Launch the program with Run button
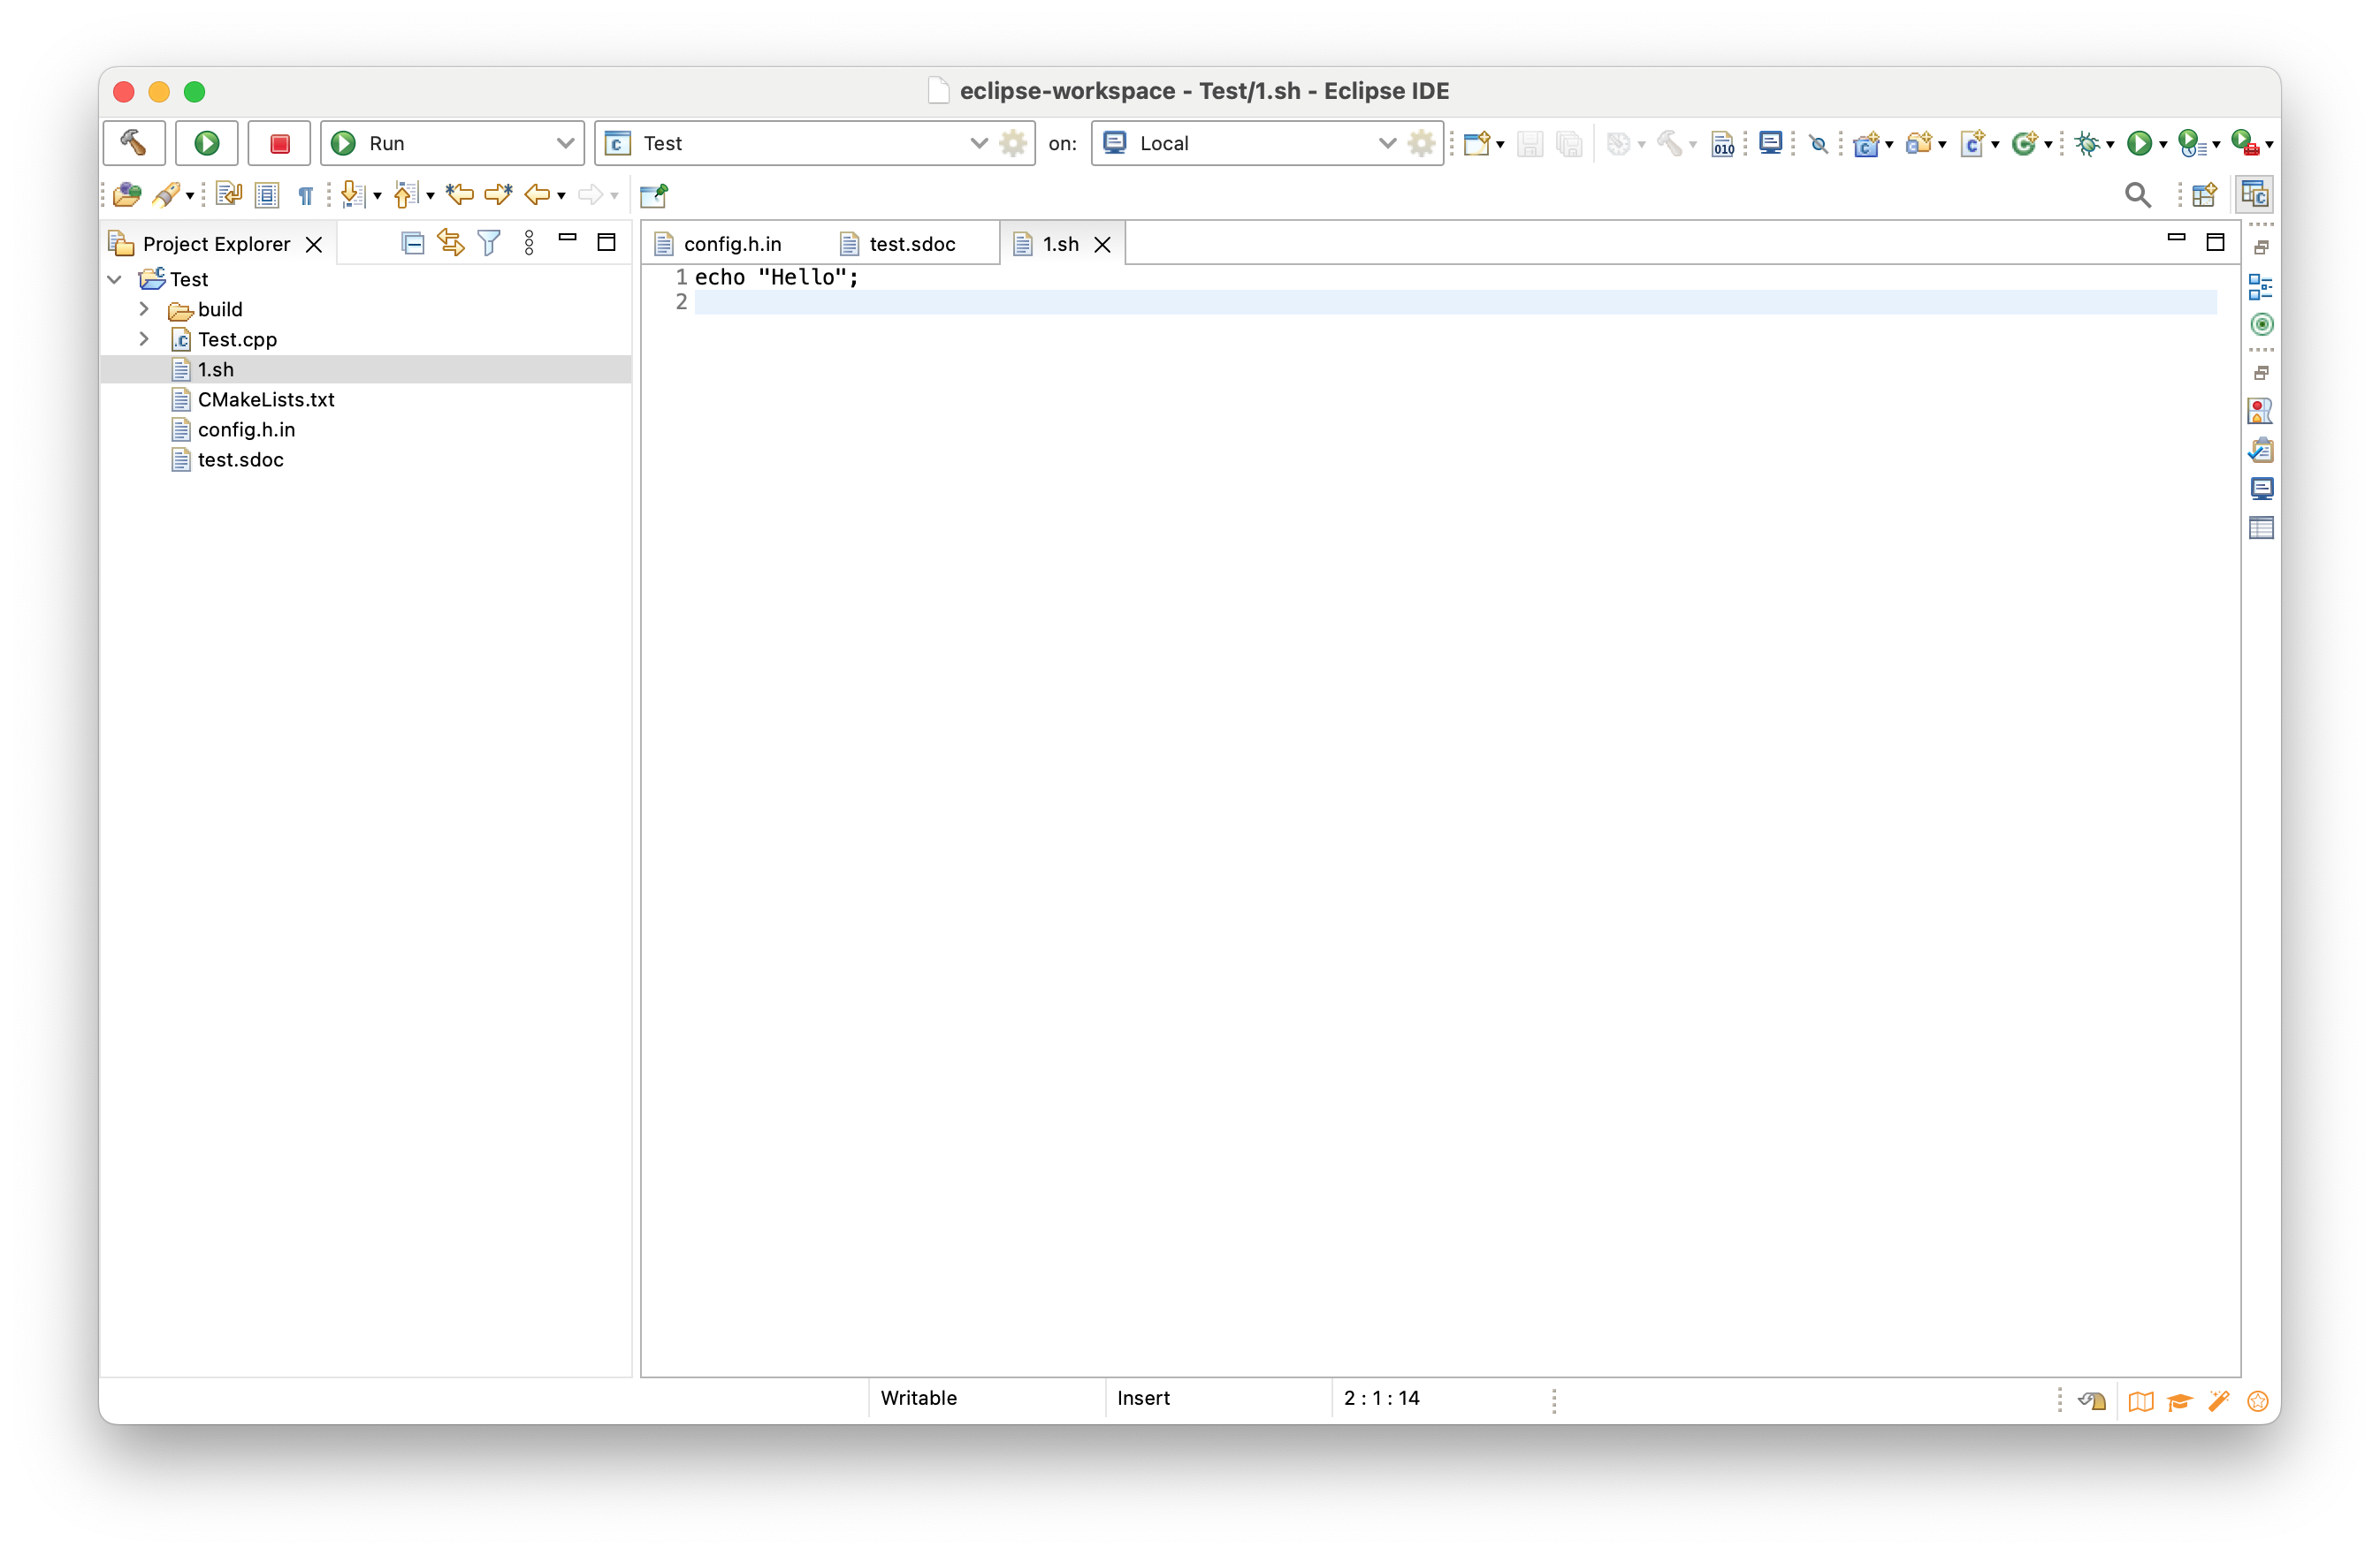Viewport: 2380px width, 1555px height. click(x=206, y=143)
